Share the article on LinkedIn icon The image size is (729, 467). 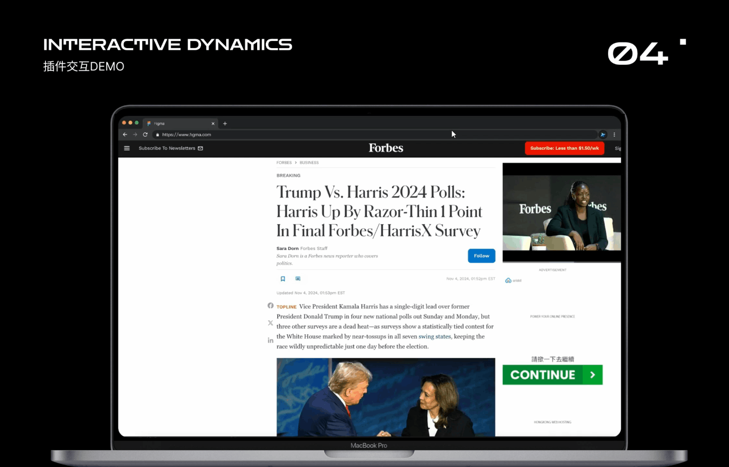pos(270,341)
